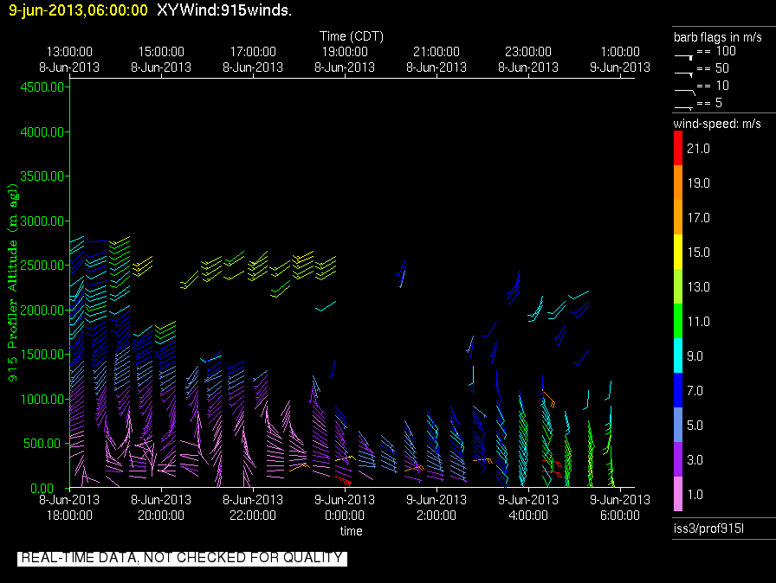The height and width of the screenshot is (583, 776).
Task: Click the purple 3.0 m/s color segment
Action: pos(678,459)
